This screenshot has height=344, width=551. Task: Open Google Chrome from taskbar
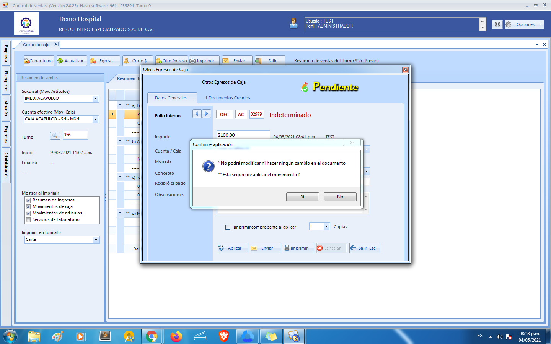pos(152,337)
